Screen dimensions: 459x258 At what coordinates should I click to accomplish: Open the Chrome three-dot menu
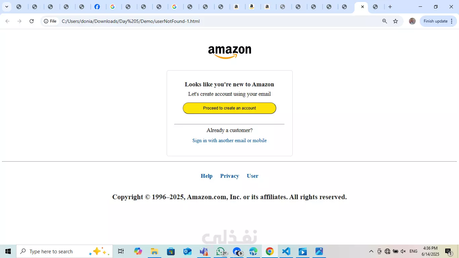click(452, 21)
